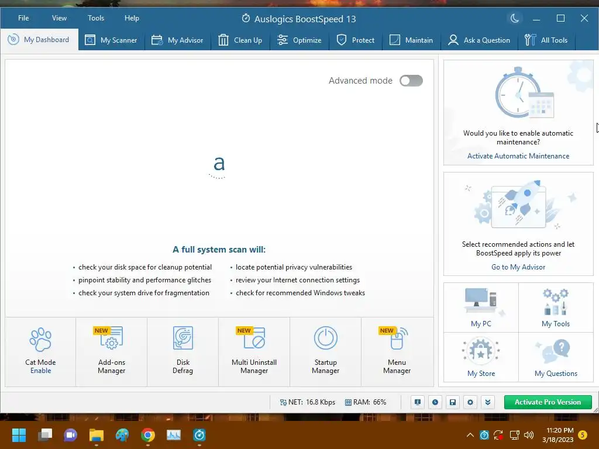This screenshot has height=449, width=599.
Task: Open Ask a Question tab
Action: 480,40
